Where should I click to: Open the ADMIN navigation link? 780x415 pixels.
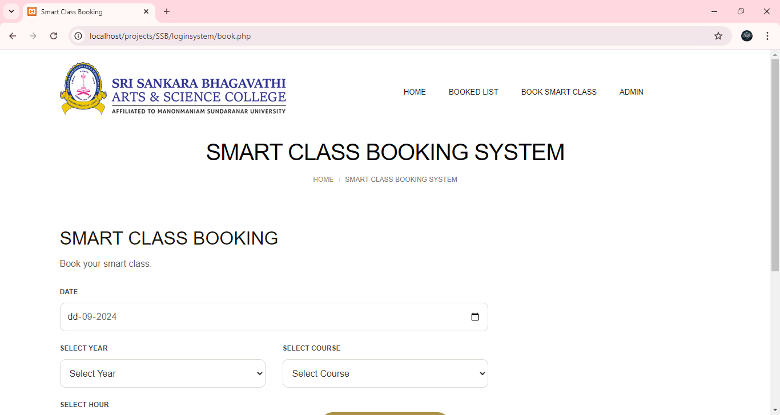631,92
